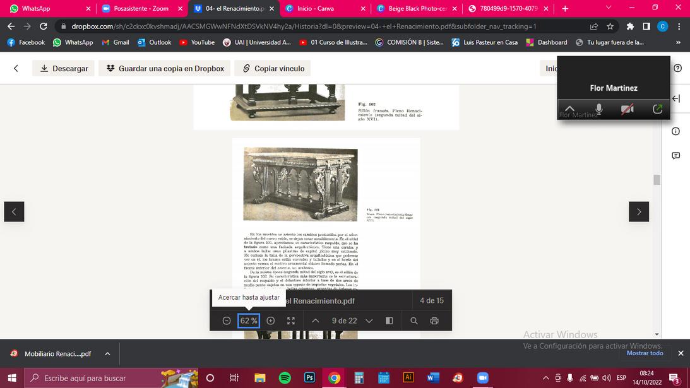Click the document vertical scrollbar thumb

pos(657,180)
